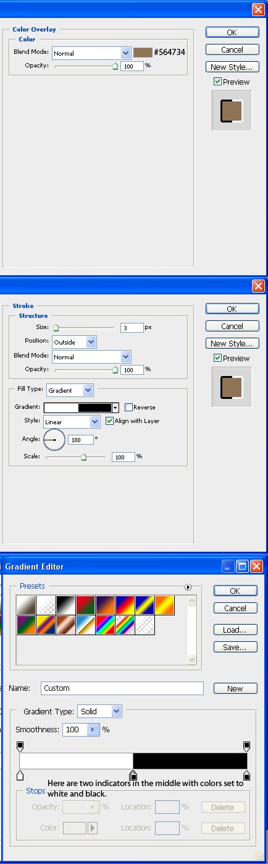This screenshot has width=268, height=864.
Task: Select the Yellow, Violet, Orange, Blue preset
Action: click(x=46, y=625)
